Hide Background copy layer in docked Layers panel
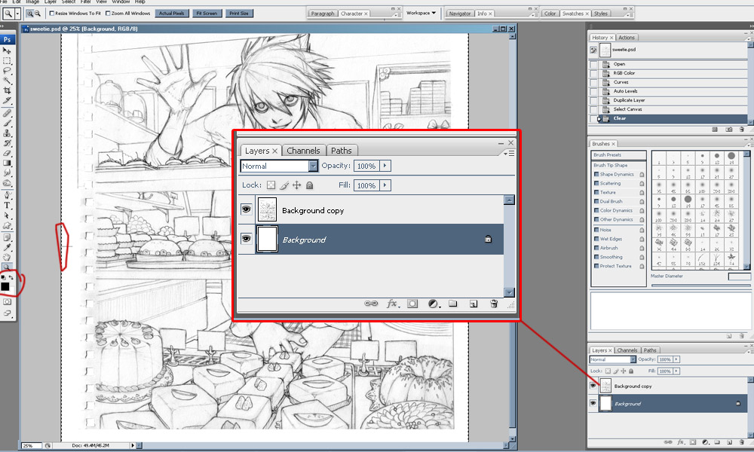 coord(593,386)
